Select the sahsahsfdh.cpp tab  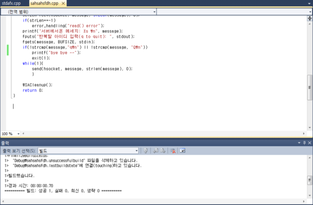(44, 3)
